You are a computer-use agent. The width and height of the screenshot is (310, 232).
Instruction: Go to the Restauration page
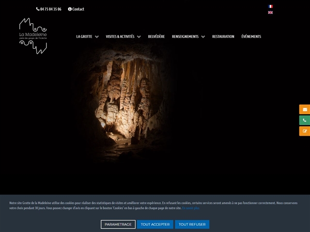click(x=223, y=37)
